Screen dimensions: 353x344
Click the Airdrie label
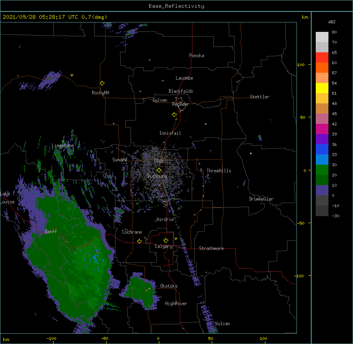(x=165, y=219)
